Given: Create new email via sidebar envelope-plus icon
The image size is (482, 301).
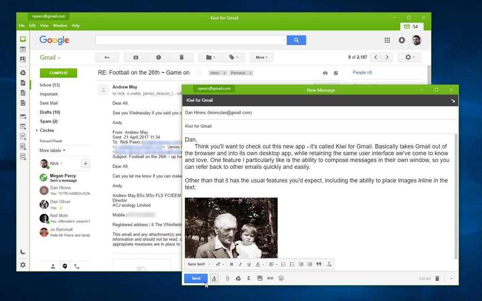Looking at the screenshot, I should [x=23, y=117].
